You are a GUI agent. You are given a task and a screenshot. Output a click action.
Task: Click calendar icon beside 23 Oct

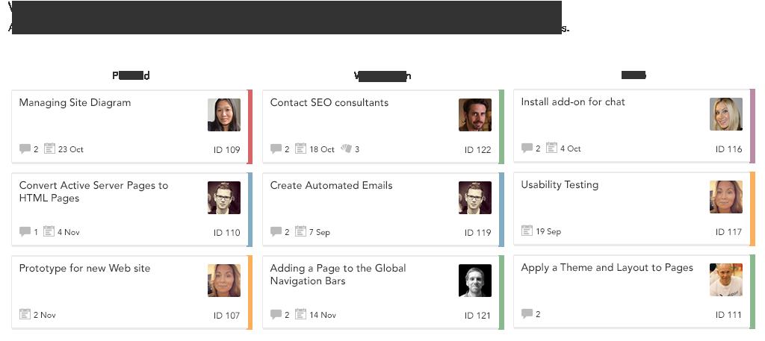click(x=49, y=148)
